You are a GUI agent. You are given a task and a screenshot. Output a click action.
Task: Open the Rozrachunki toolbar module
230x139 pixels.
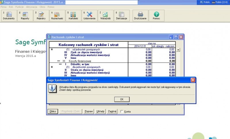pyautogui.click(x=57, y=16)
